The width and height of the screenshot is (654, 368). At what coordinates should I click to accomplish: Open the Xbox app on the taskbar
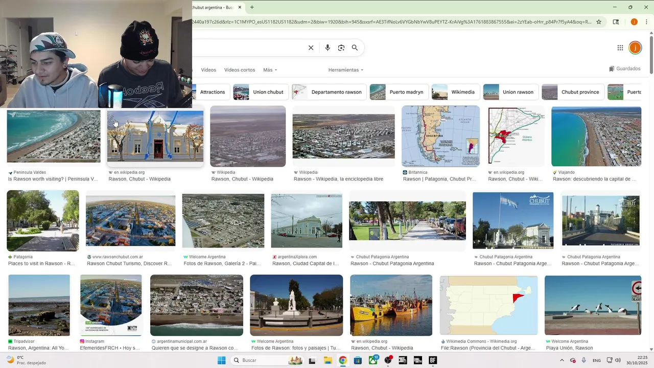(373, 360)
